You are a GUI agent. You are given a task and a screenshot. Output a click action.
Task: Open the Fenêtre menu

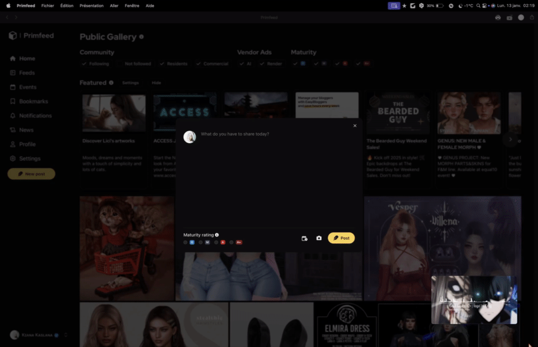[x=132, y=5]
